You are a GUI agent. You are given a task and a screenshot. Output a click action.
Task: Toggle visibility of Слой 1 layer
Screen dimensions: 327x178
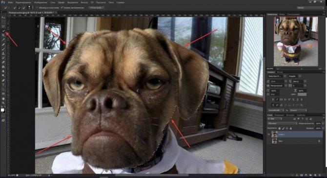point(269,135)
